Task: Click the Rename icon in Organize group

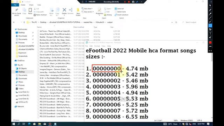Action: (x=70, y=11)
